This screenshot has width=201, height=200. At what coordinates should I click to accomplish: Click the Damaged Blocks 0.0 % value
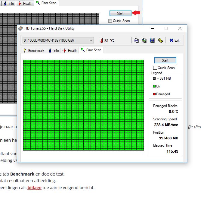coord(173,111)
